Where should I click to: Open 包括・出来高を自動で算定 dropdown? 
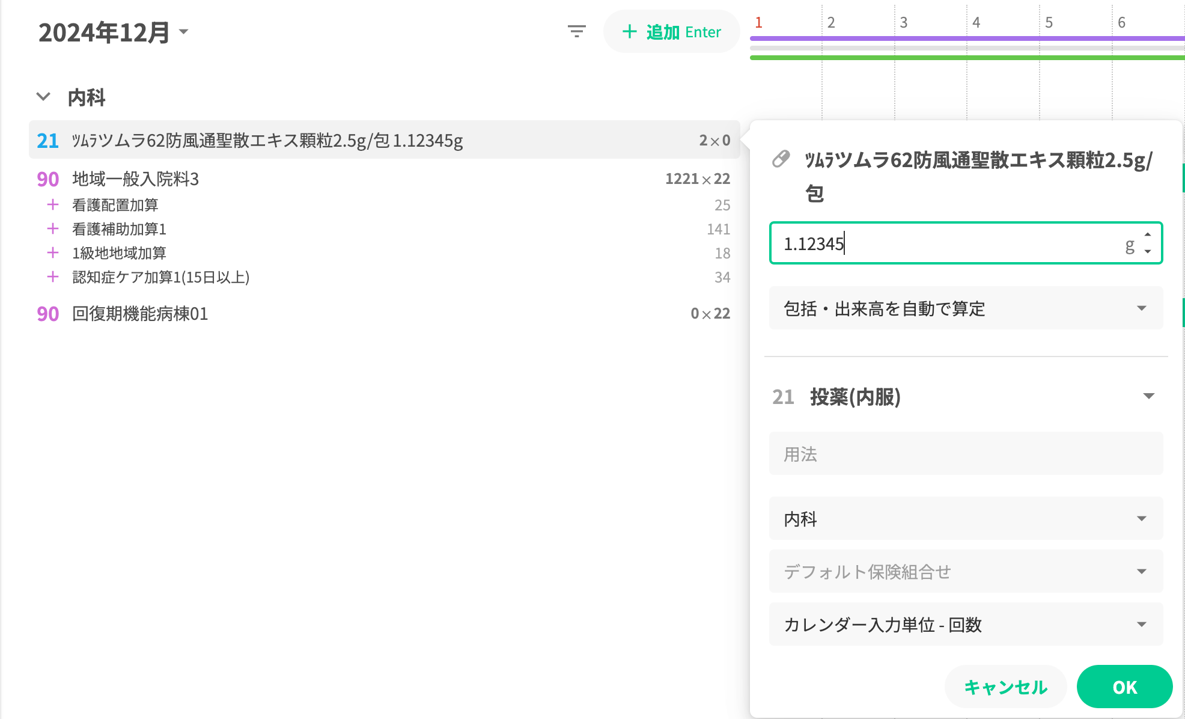965,308
